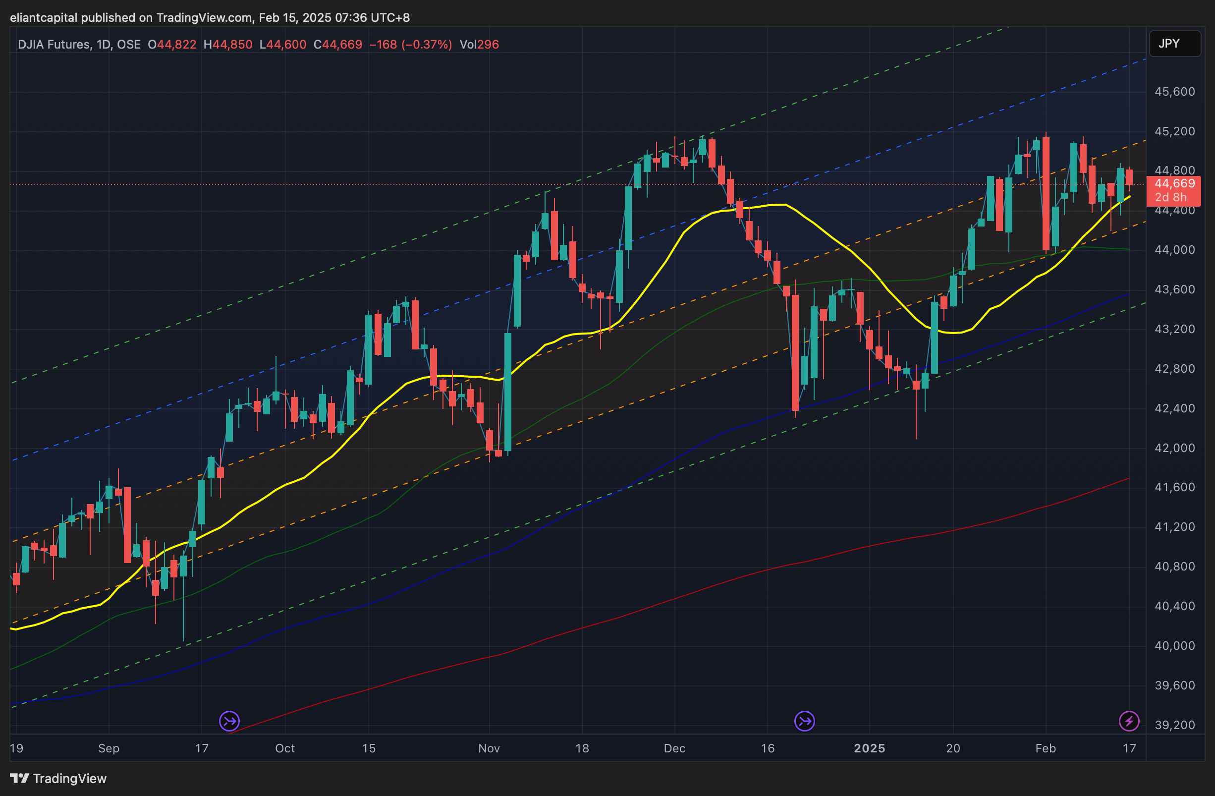Click the TradingView wordmark at bottom-left

coord(69,778)
